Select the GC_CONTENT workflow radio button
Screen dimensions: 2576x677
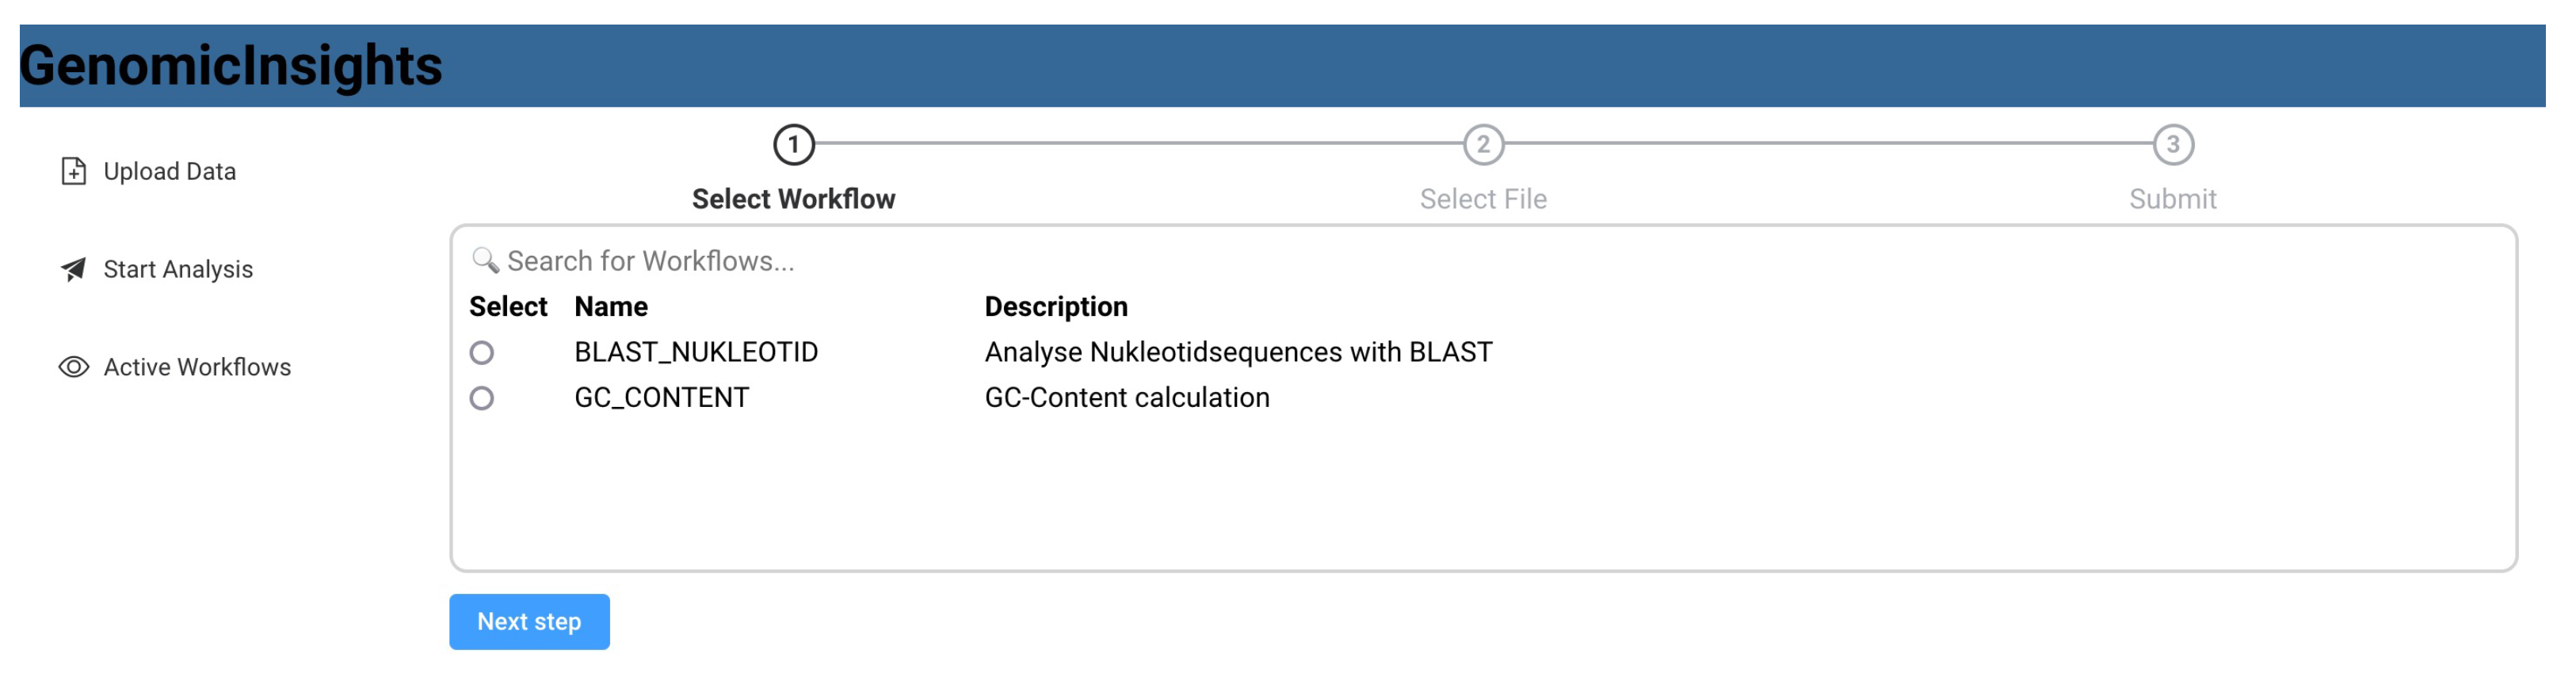(482, 398)
